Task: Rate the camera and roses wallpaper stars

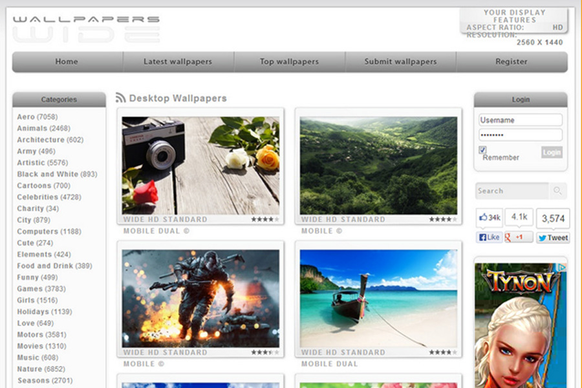Action: point(265,219)
